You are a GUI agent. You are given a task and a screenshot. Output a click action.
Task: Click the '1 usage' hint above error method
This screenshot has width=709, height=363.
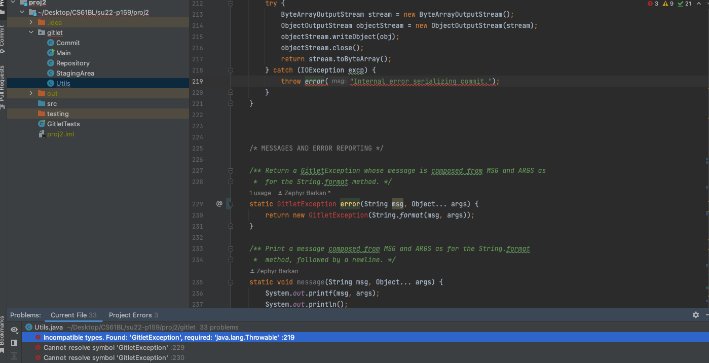point(260,193)
